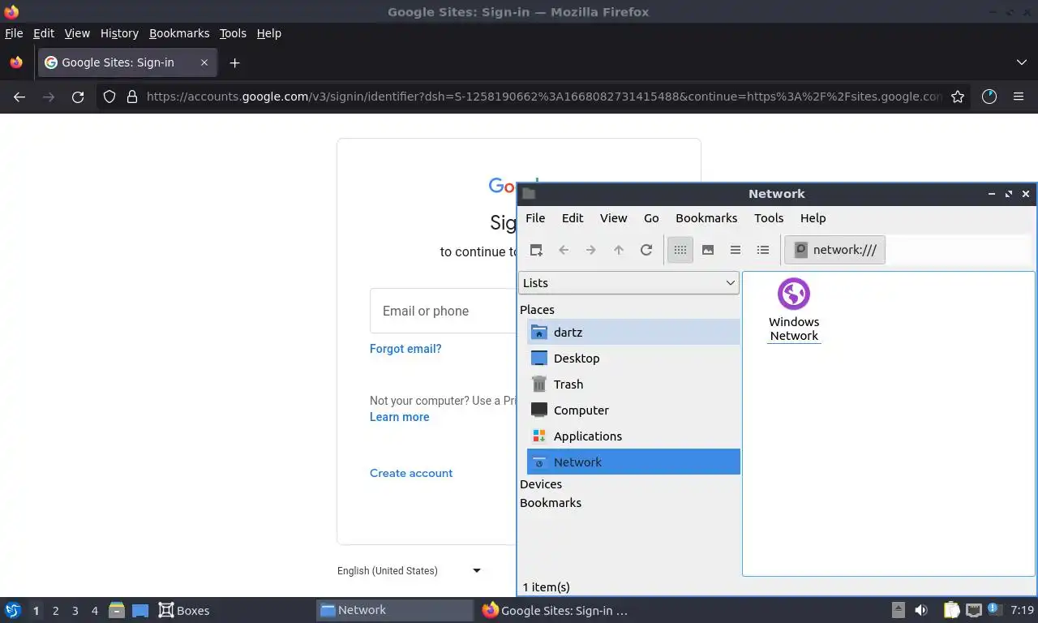This screenshot has width=1038, height=623.
Task: Click the Email or phone field
Action: point(443,311)
